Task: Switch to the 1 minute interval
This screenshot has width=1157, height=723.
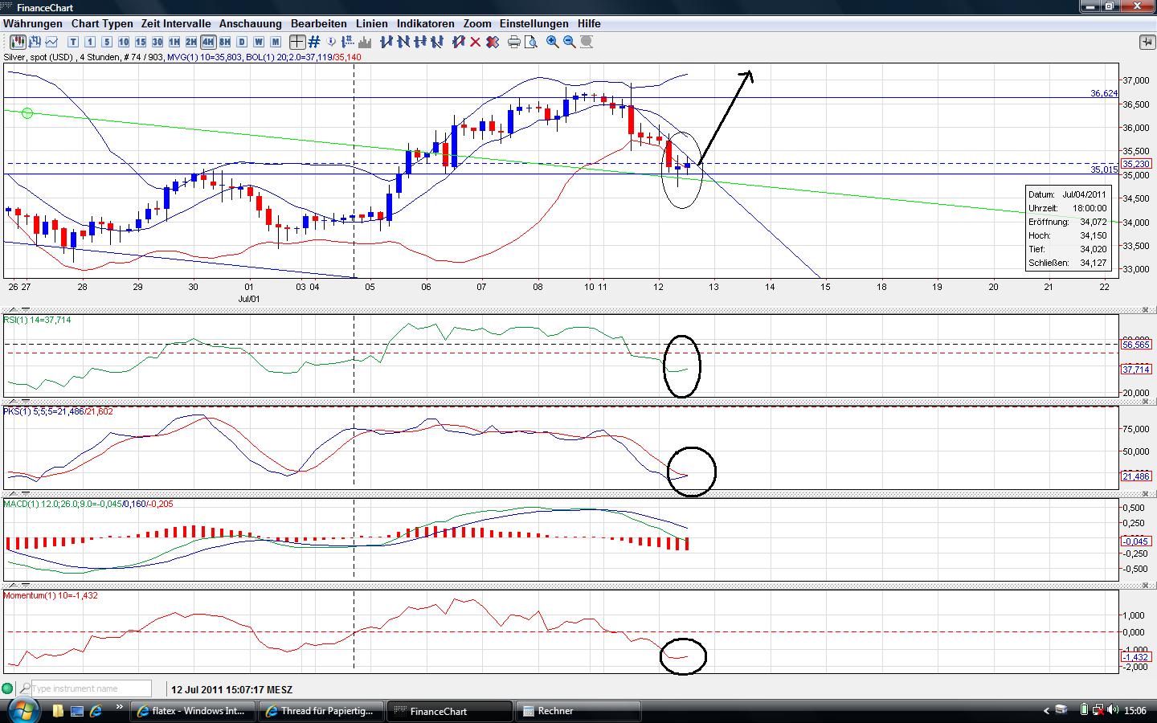Action: click(90, 42)
